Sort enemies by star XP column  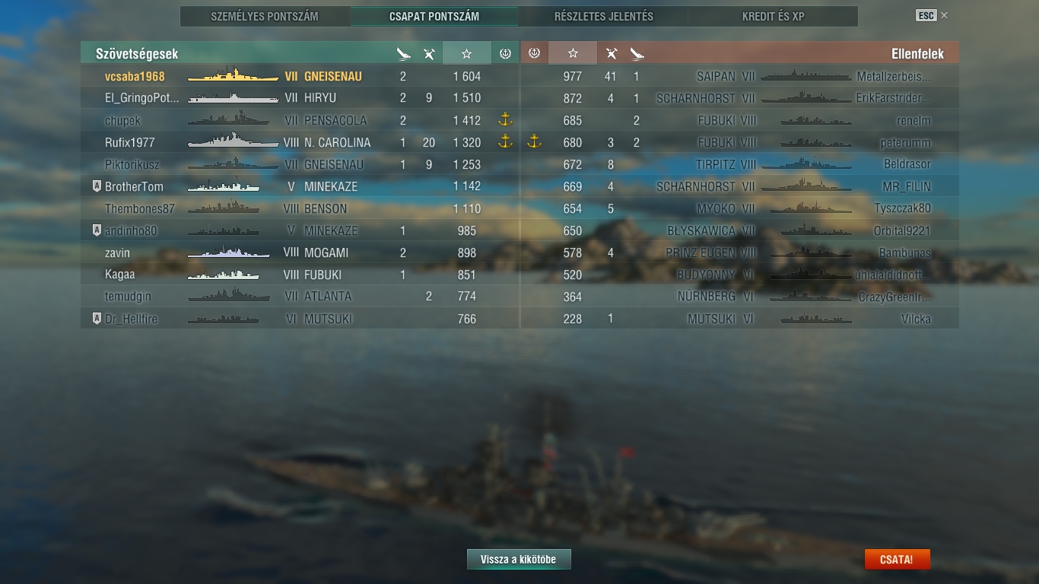[x=573, y=53]
